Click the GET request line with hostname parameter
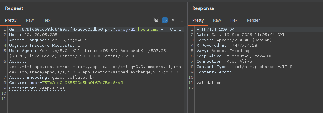This screenshot has width=323, height=113. 95,30
